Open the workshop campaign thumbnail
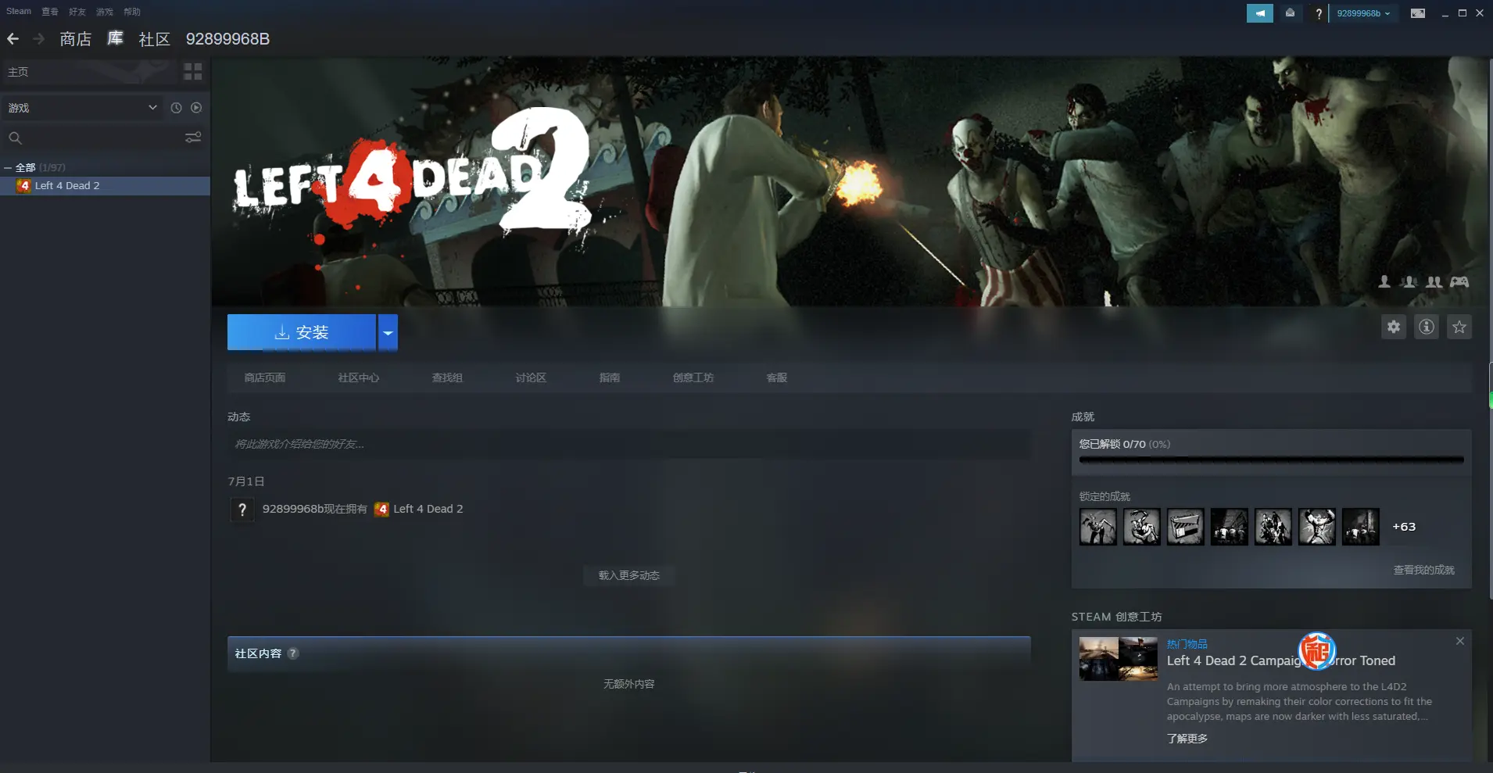Image resolution: width=1493 pixels, height=773 pixels. tap(1118, 659)
